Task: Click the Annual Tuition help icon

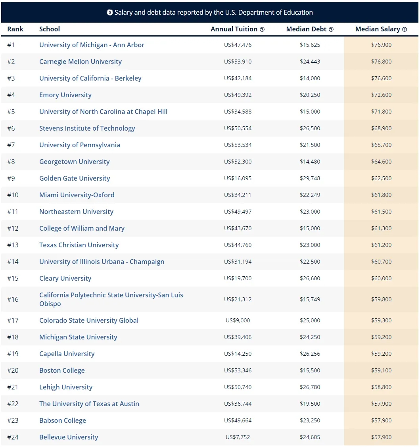Action: (262, 29)
